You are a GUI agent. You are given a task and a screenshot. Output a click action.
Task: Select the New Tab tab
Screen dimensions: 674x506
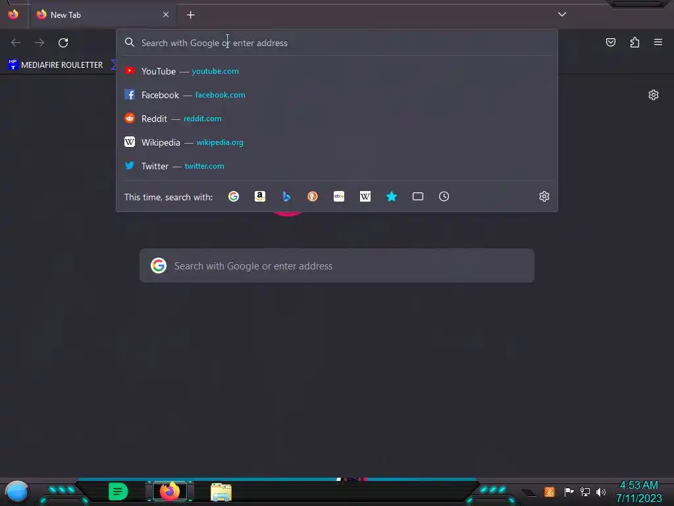point(103,14)
